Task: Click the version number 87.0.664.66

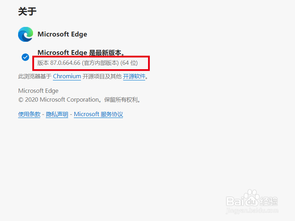Action: point(65,63)
